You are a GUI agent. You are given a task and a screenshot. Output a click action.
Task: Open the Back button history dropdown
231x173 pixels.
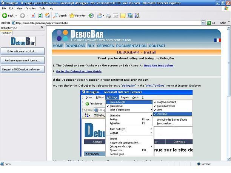pos(16,15)
